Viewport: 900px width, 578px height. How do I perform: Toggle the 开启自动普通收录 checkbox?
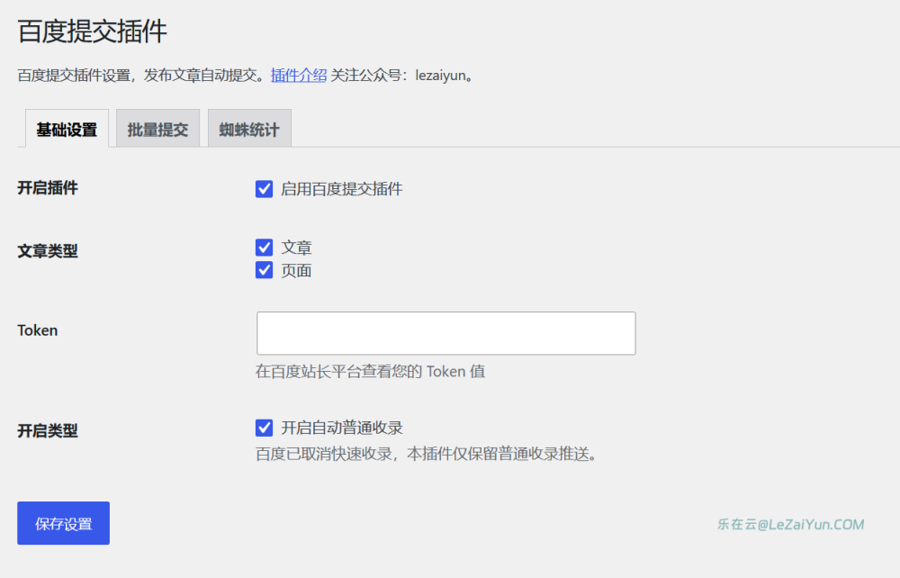coord(264,428)
